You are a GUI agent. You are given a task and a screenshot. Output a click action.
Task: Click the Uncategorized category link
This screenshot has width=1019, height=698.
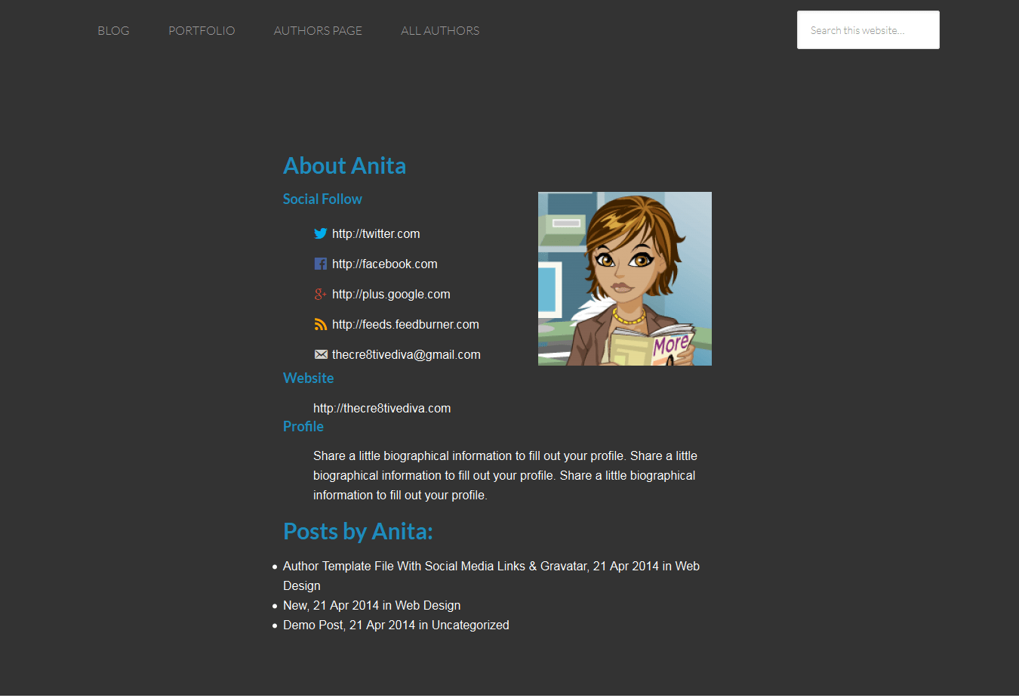point(469,625)
